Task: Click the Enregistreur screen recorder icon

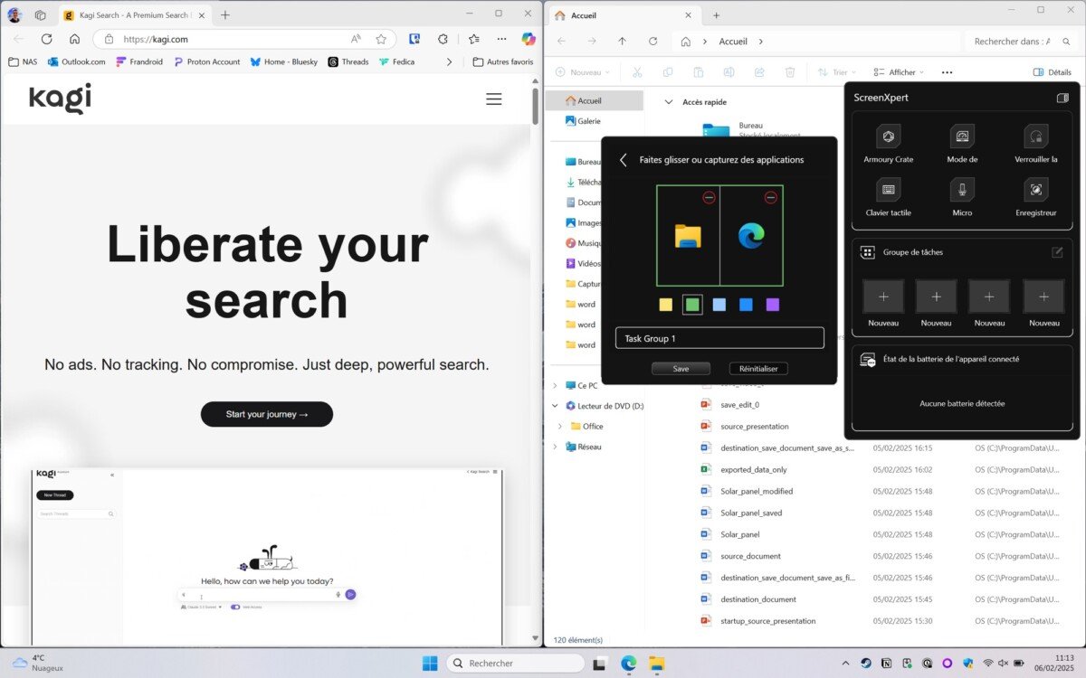Action: (1035, 191)
